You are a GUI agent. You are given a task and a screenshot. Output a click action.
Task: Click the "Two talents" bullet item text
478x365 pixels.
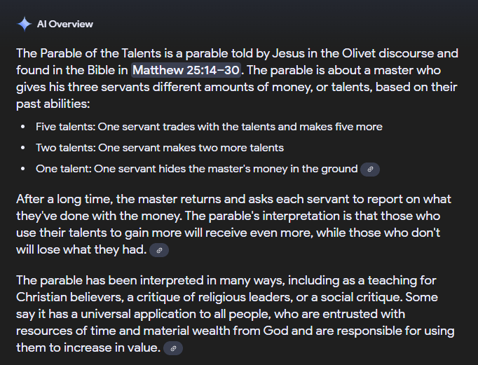159,148
